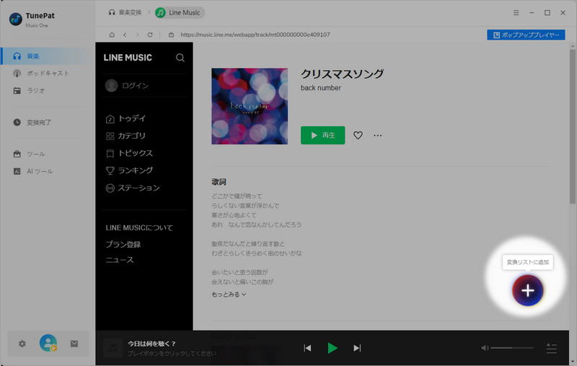
Task: Open ニュース link
Action: click(120, 260)
